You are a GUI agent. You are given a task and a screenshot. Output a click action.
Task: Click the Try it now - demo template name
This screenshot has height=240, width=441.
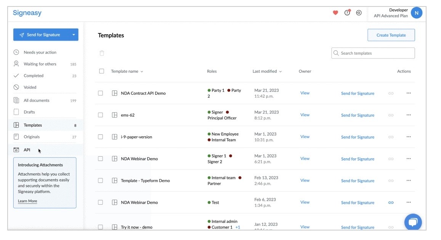click(137, 227)
